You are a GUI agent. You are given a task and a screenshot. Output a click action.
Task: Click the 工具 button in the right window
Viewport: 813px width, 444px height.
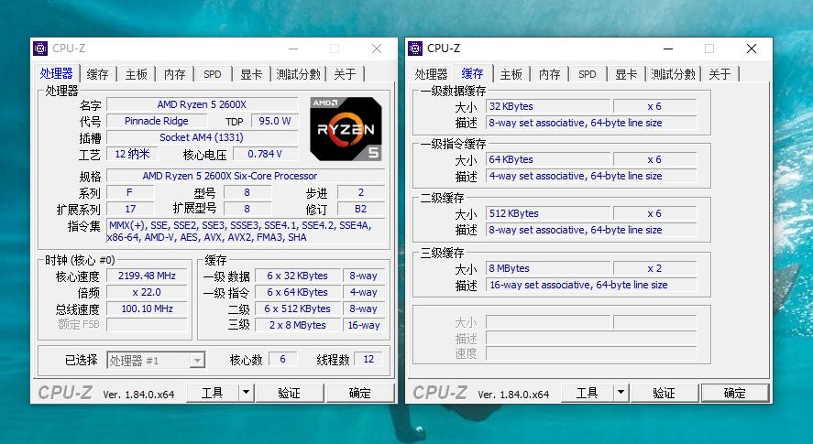587,393
